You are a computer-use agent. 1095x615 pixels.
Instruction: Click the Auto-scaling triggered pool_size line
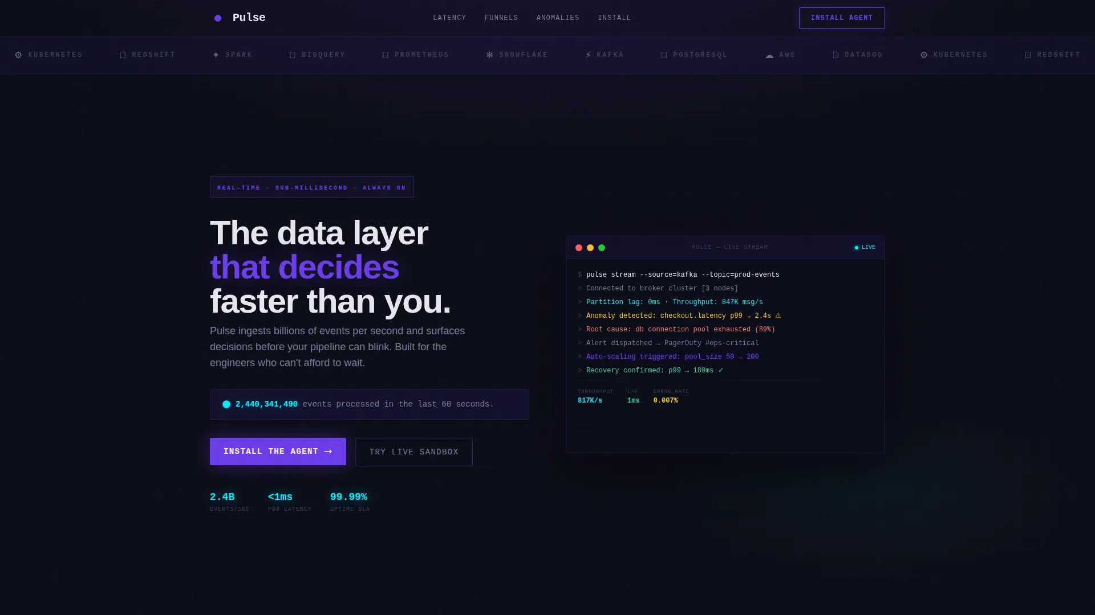(672, 357)
